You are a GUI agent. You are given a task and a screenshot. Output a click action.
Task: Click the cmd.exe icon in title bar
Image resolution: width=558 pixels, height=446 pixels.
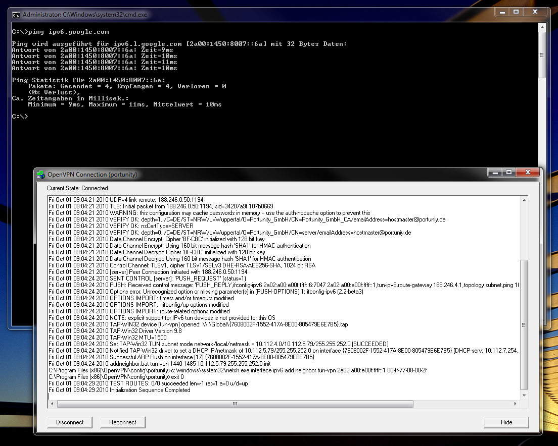point(16,15)
